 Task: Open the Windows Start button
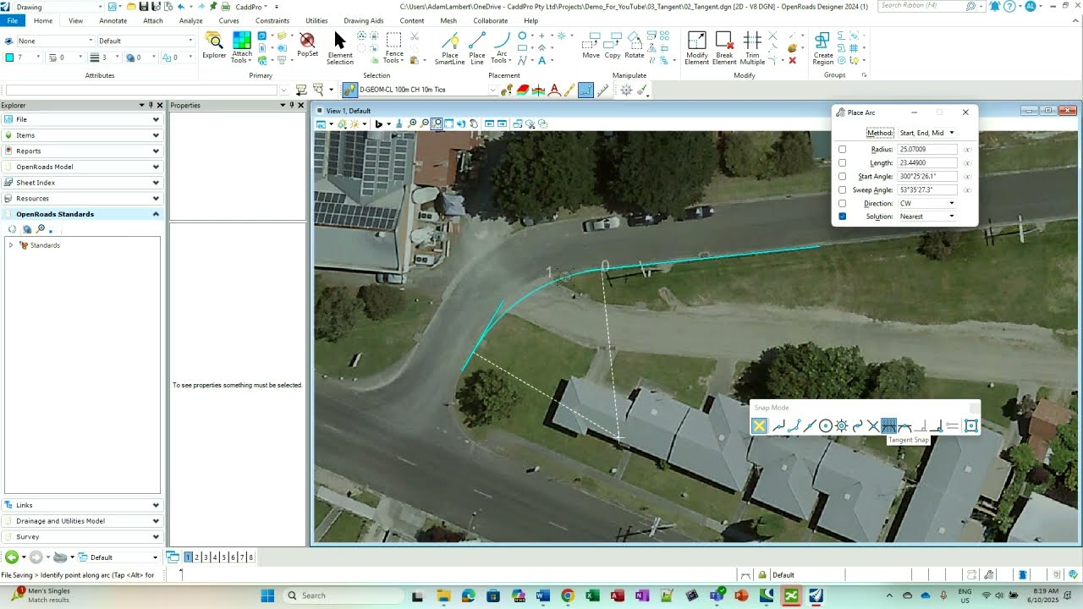(x=267, y=595)
